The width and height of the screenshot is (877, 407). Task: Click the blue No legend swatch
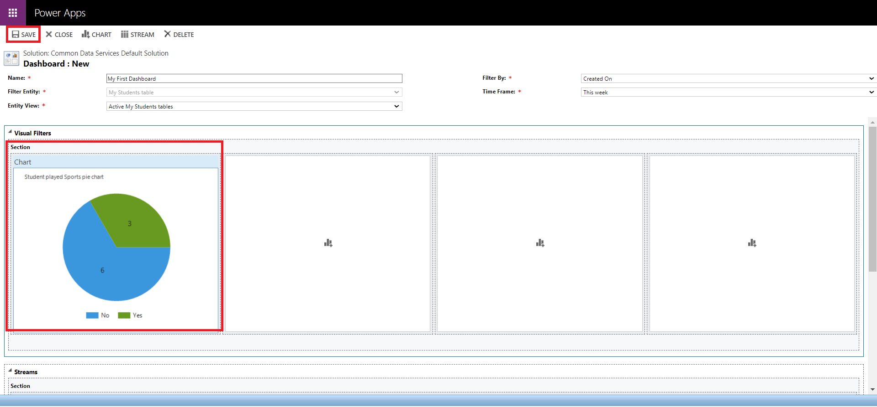point(92,315)
